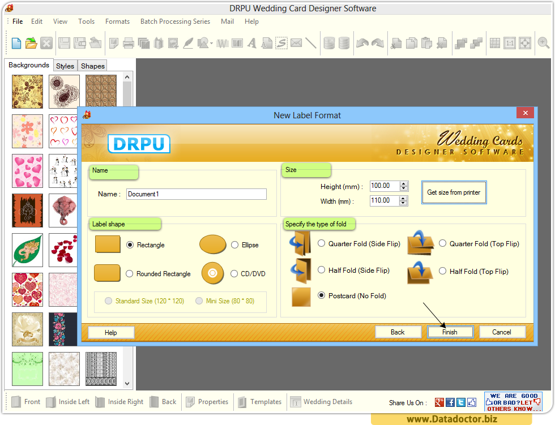Select Ellipse label shape
This screenshot has width=555, height=425.
(234, 245)
